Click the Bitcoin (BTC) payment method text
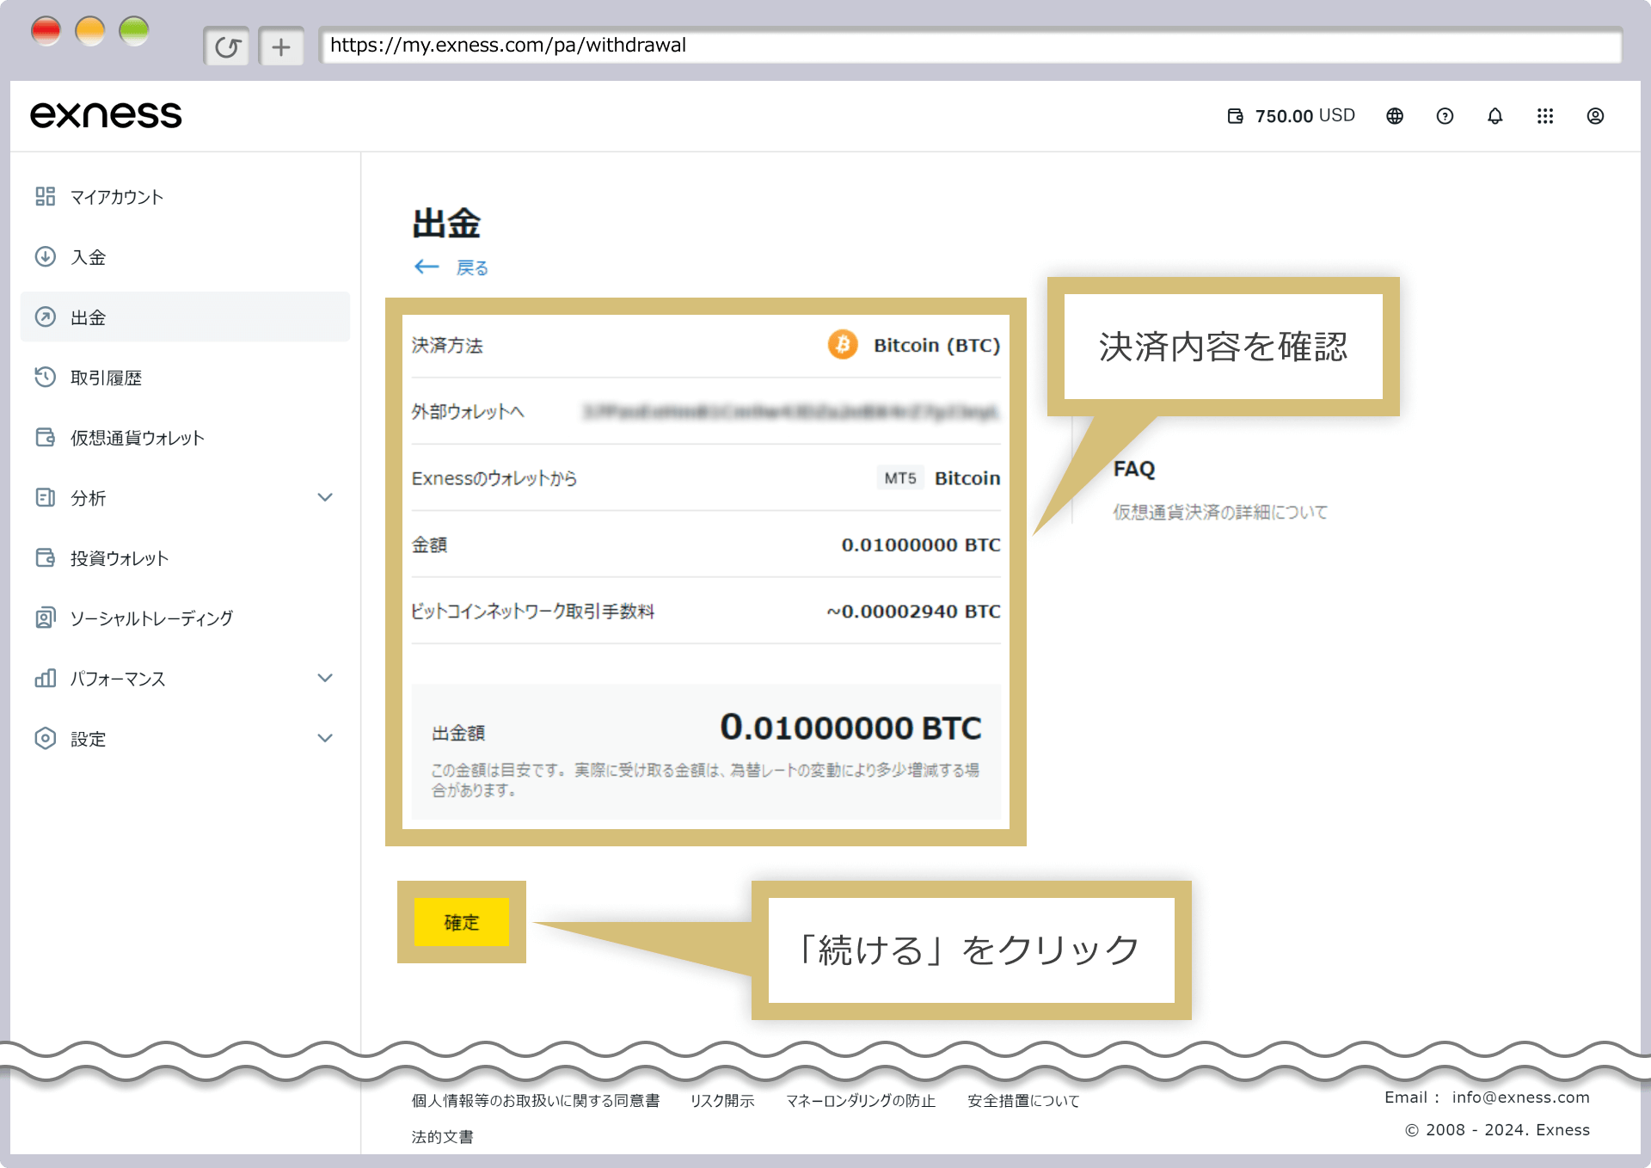Screen dimensions: 1651x1168 937,345
